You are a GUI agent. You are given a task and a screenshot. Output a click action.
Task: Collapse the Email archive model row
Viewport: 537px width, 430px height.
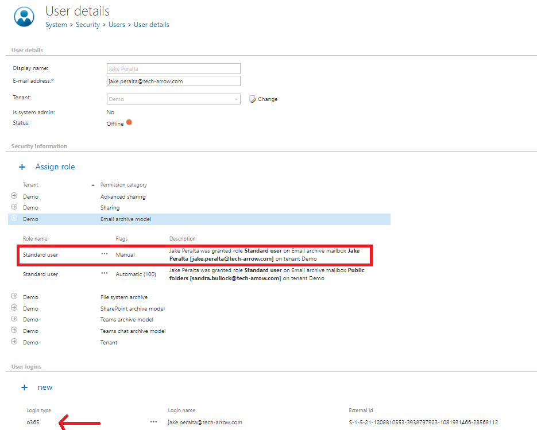click(x=14, y=219)
